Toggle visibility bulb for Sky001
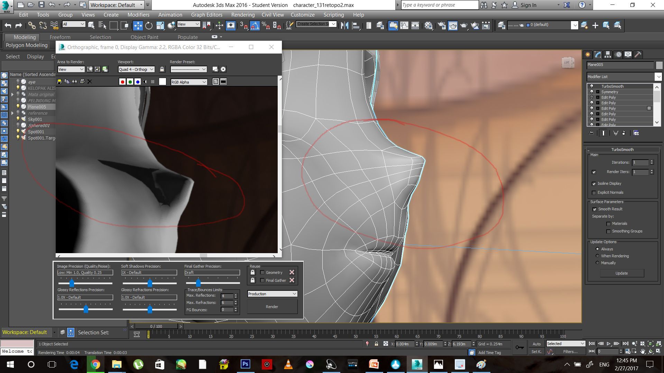Image resolution: width=664 pixels, height=373 pixels. [x=18, y=119]
